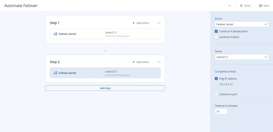Open Step 1 more options ellipsis
This screenshot has width=273, height=132.
(159, 23)
